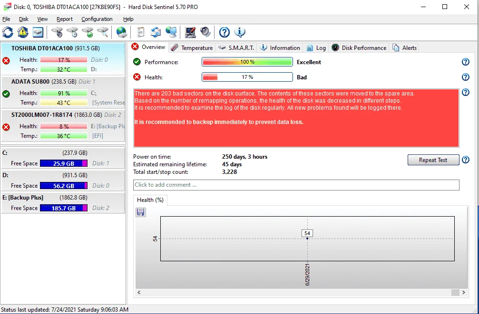Open the File menu
This screenshot has width=479, height=314.
[6, 19]
